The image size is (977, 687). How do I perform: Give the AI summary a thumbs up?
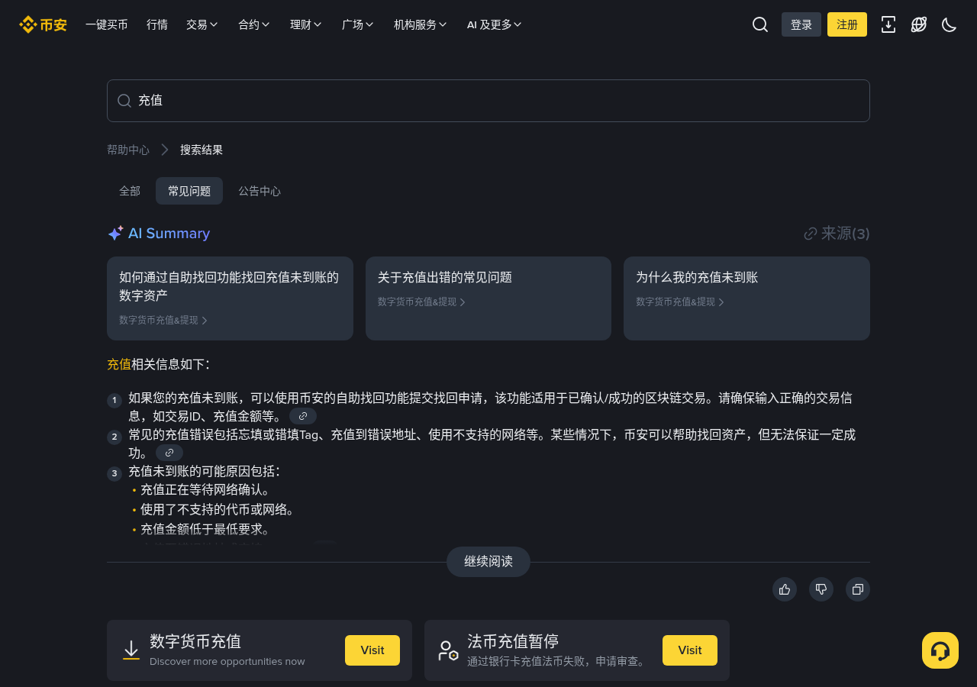785,589
